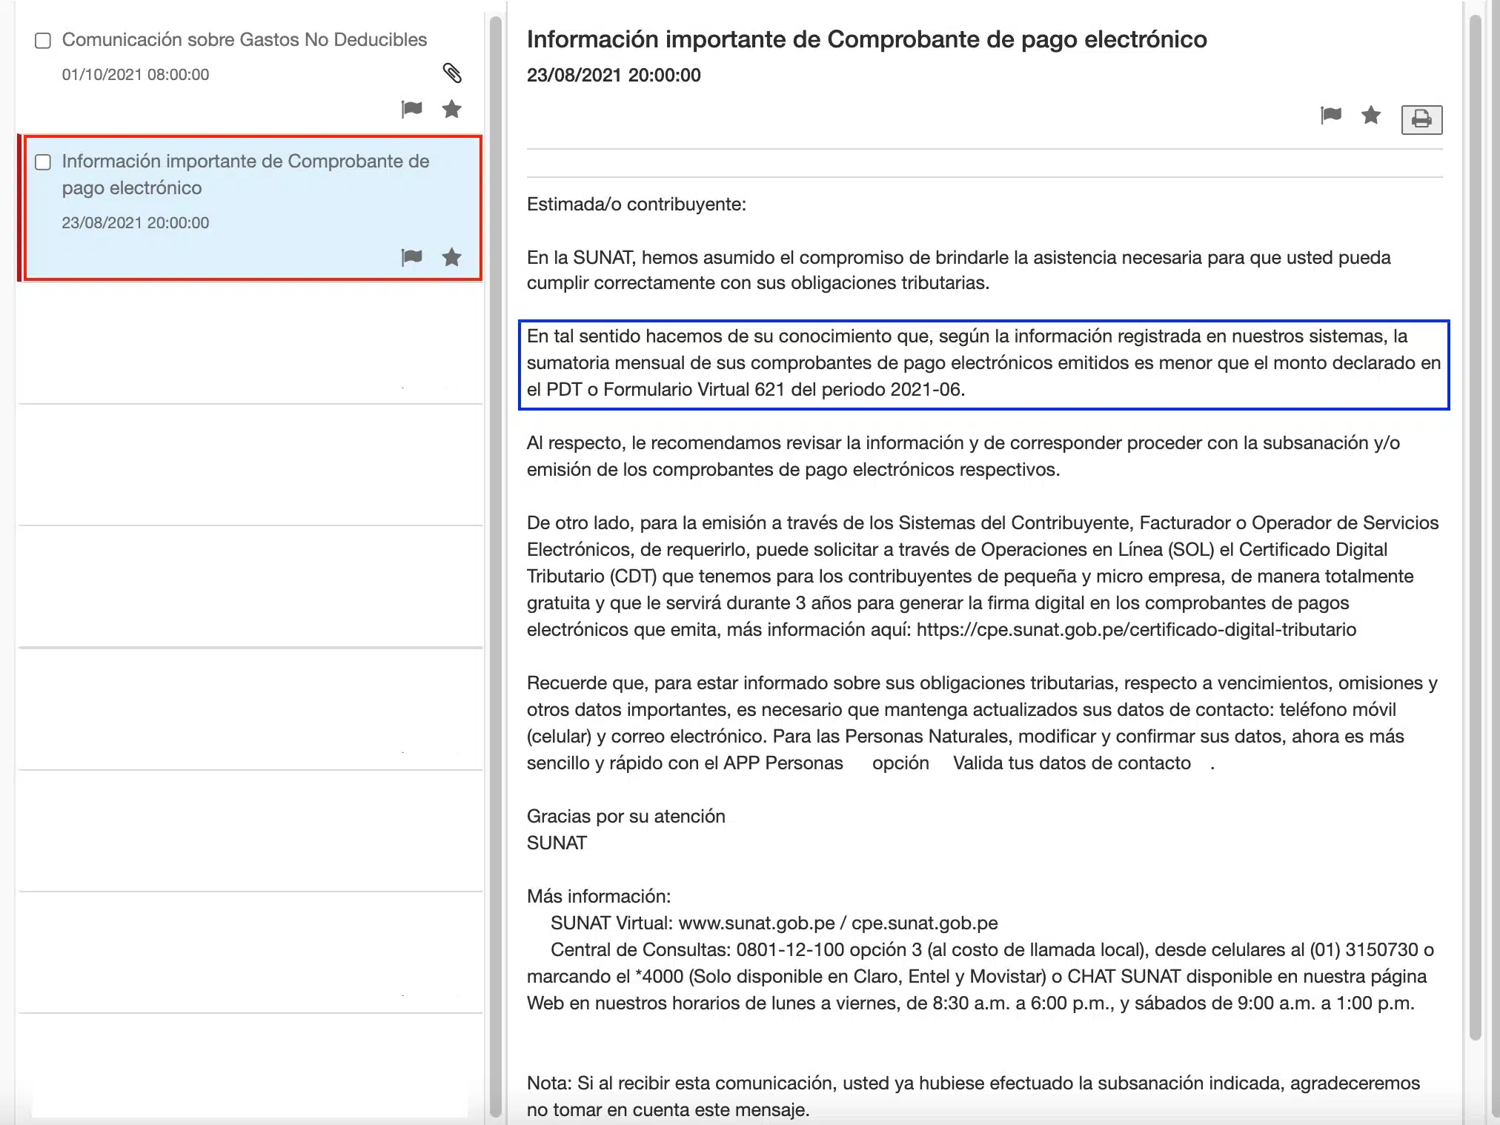This screenshot has width=1500, height=1125.
Task: Flag the Comprobante de pago electrónico list item
Action: [x=411, y=257]
